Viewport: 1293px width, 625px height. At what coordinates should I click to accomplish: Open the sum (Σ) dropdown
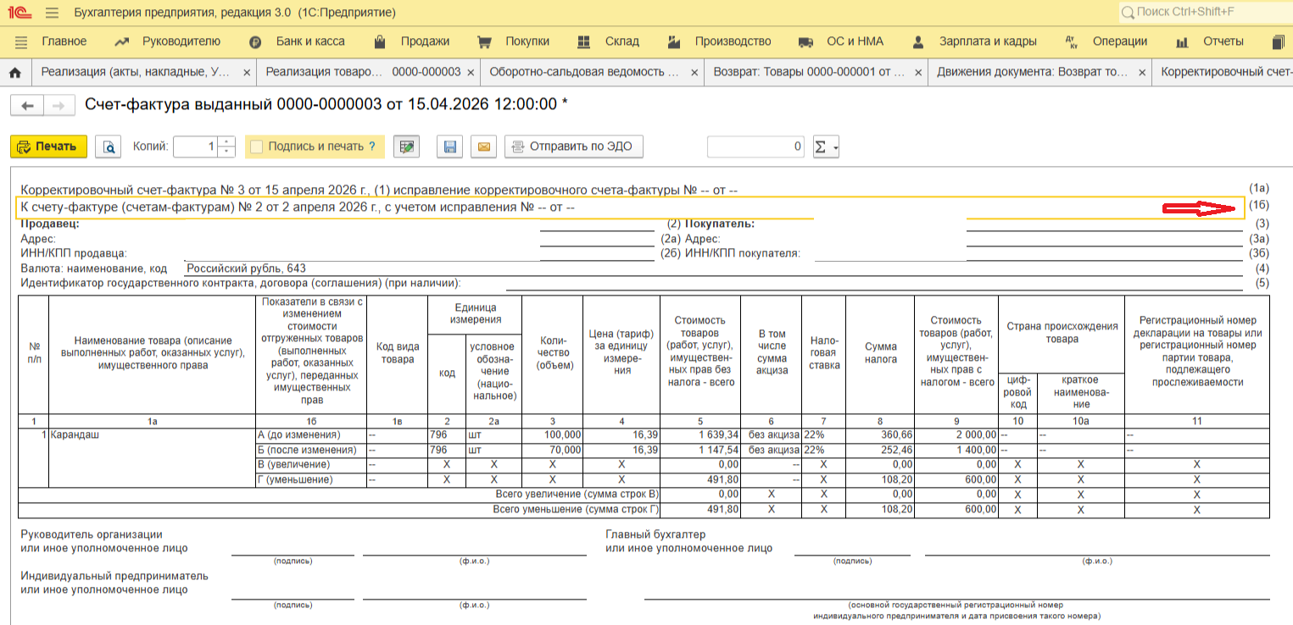826,147
